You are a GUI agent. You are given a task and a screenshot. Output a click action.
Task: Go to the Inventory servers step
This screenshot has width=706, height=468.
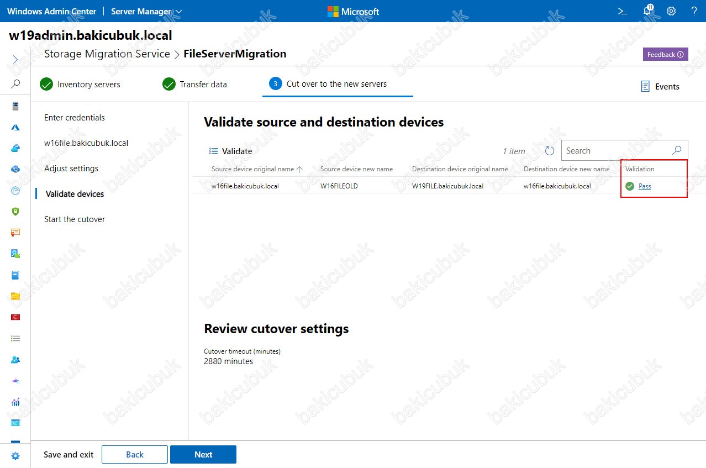pyautogui.click(x=80, y=85)
